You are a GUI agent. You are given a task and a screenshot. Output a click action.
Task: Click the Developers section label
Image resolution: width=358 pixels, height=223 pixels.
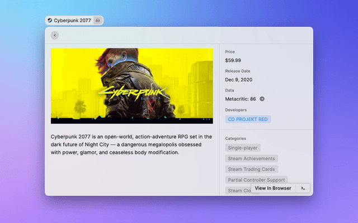(235, 110)
